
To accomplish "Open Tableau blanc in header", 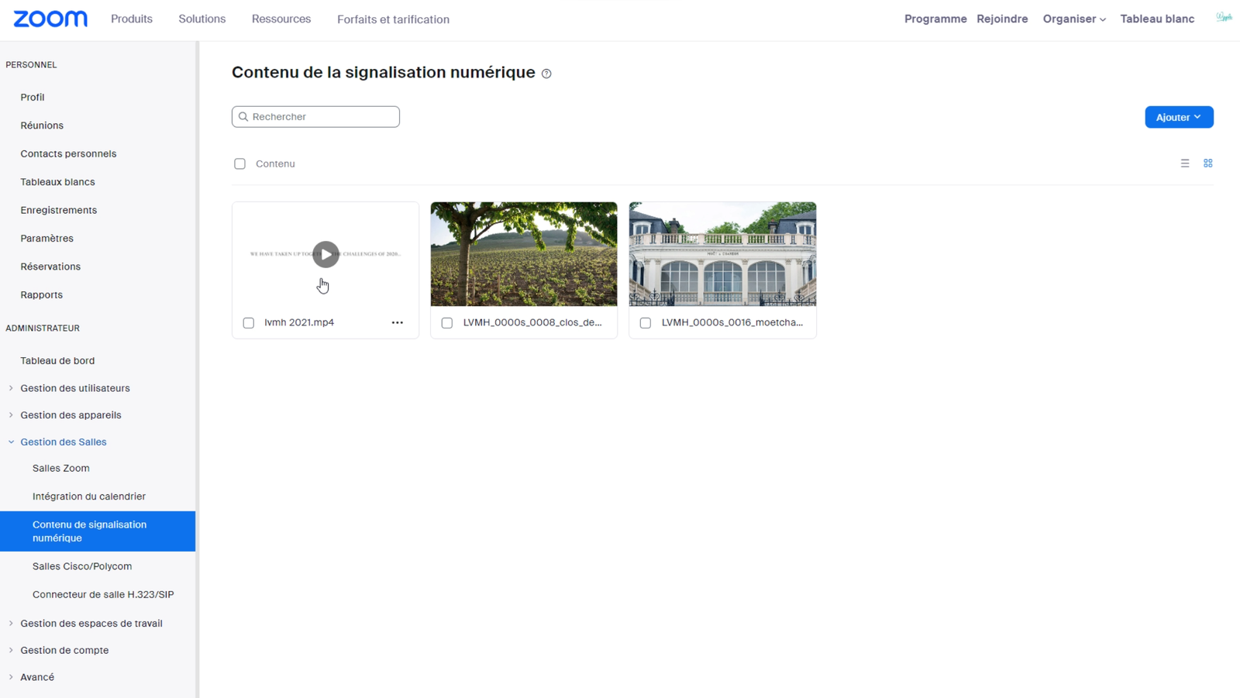I will click(1157, 19).
